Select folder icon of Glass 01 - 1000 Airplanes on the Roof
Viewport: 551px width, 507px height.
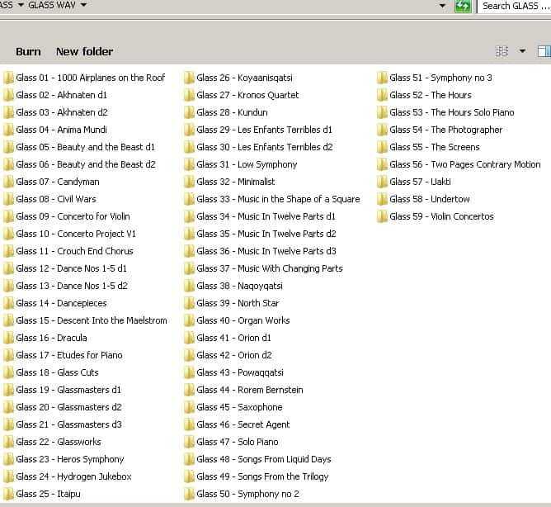(8, 78)
